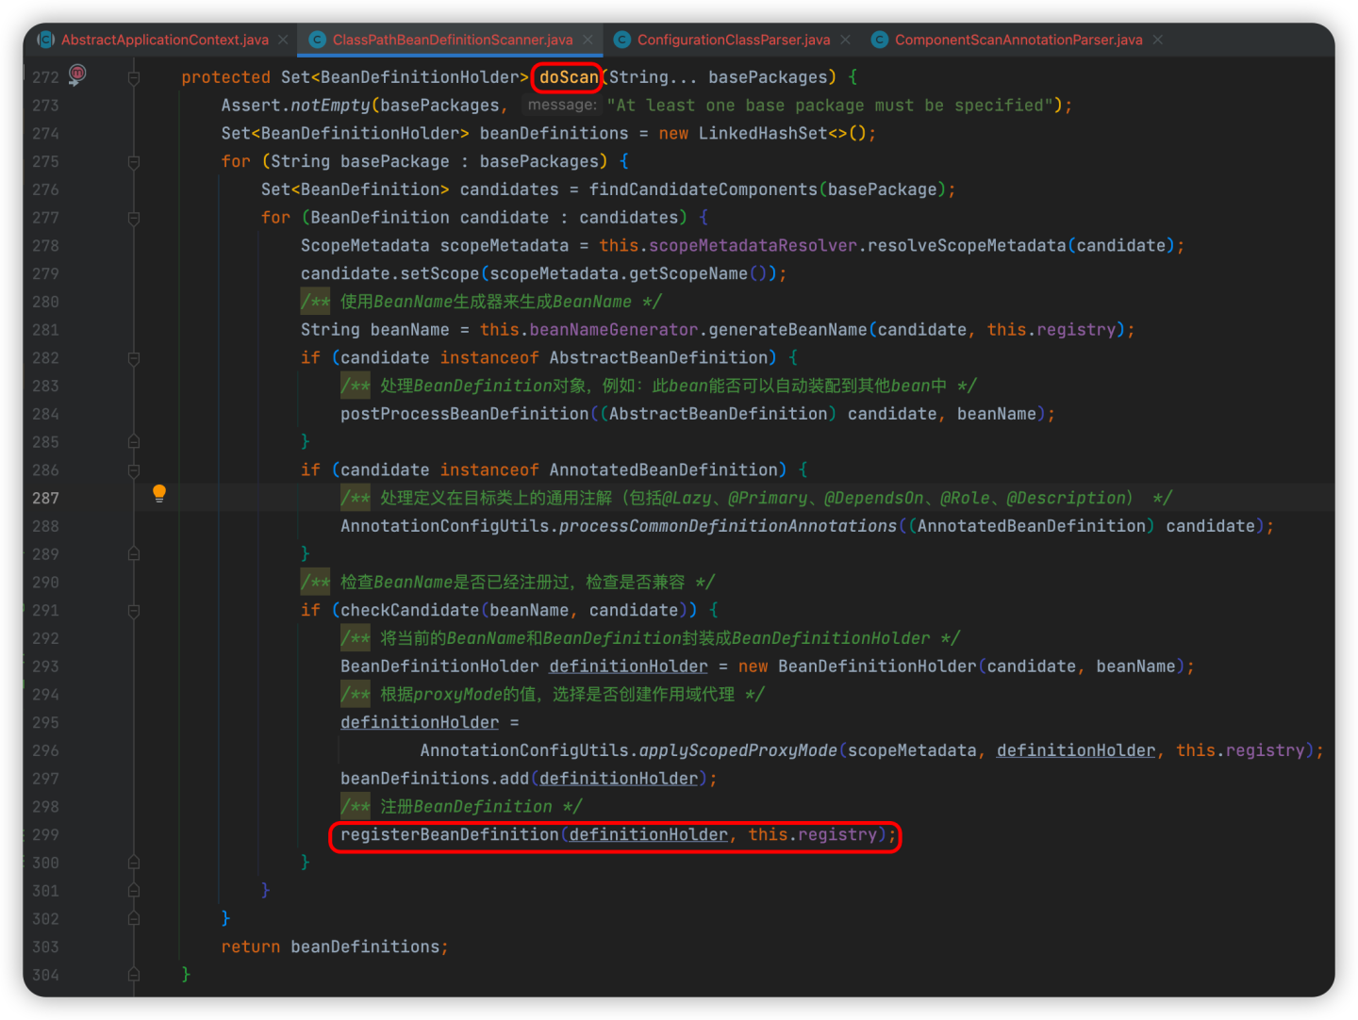Viewport: 1358px width, 1020px height.
Task: Click the doScan method name
Action: (569, 77)
